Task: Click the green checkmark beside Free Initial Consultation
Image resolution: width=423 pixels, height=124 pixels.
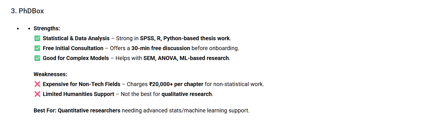Action: click(x=37, y=48)
